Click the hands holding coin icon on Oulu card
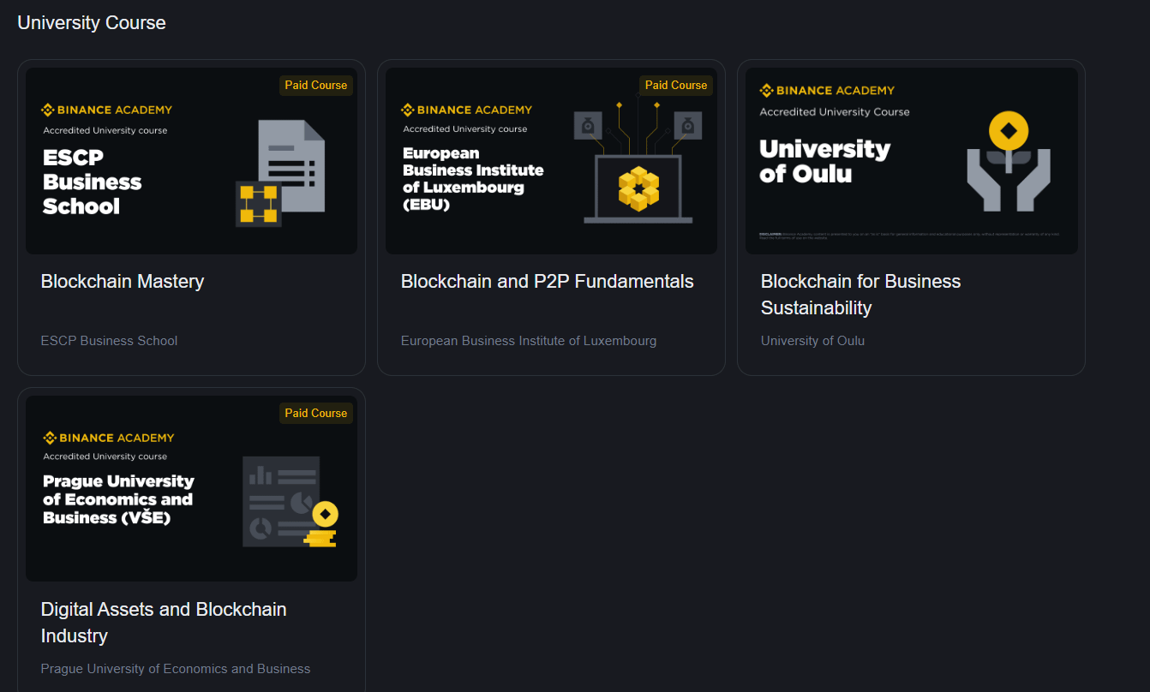 point(1009,163)
